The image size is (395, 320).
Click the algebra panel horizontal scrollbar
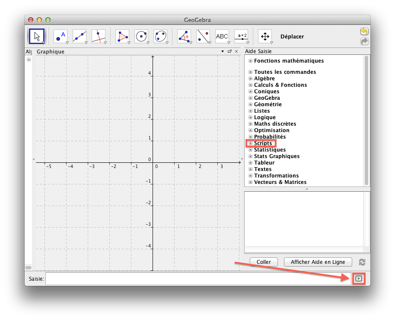[x=29, y=268]
